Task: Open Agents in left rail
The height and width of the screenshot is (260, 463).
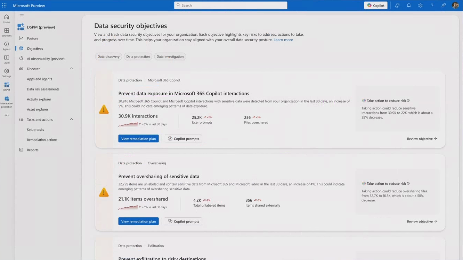Action: 7,46
